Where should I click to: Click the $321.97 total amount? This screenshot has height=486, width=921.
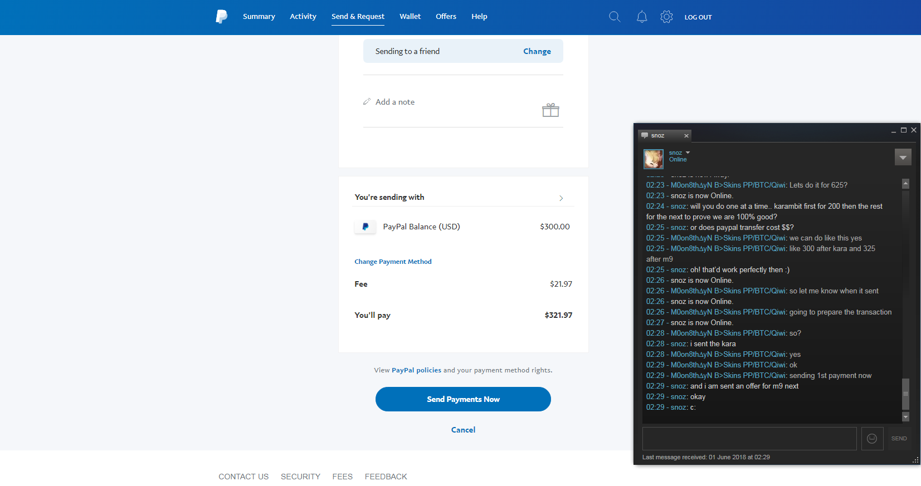[558, 315]
